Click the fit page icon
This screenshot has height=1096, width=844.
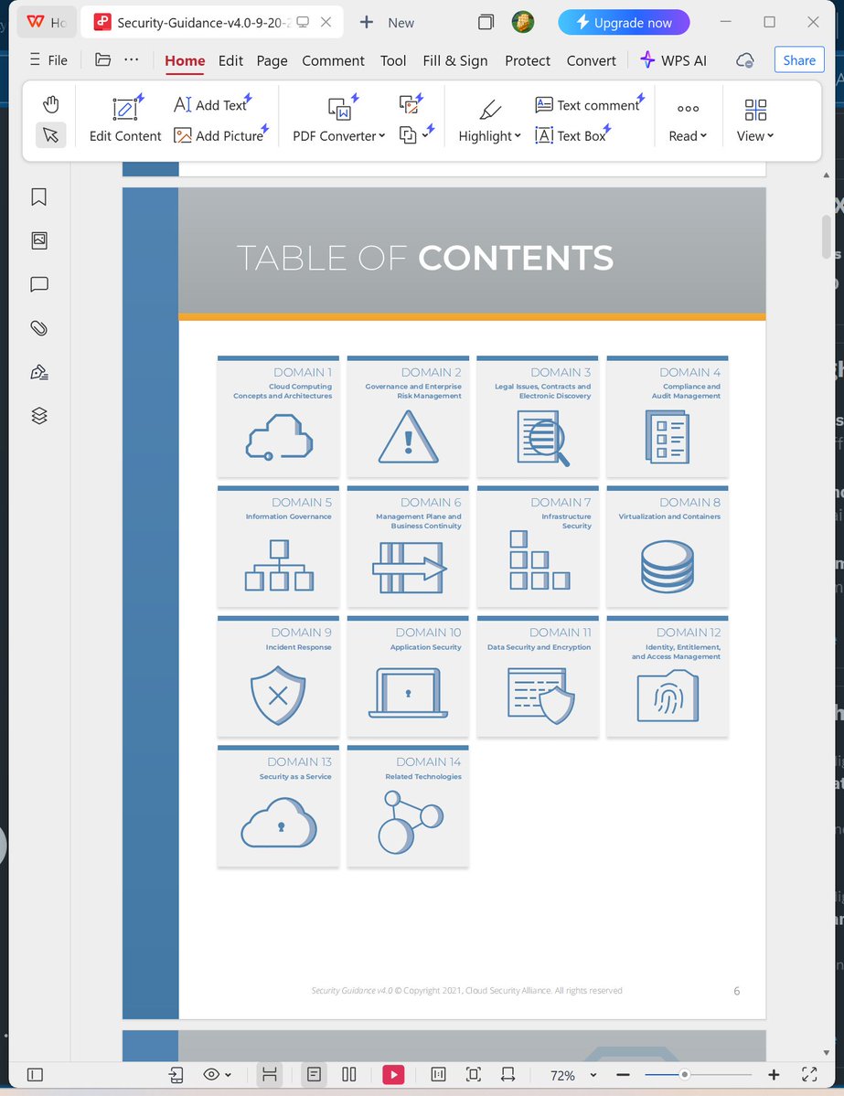coord(474,1075)
